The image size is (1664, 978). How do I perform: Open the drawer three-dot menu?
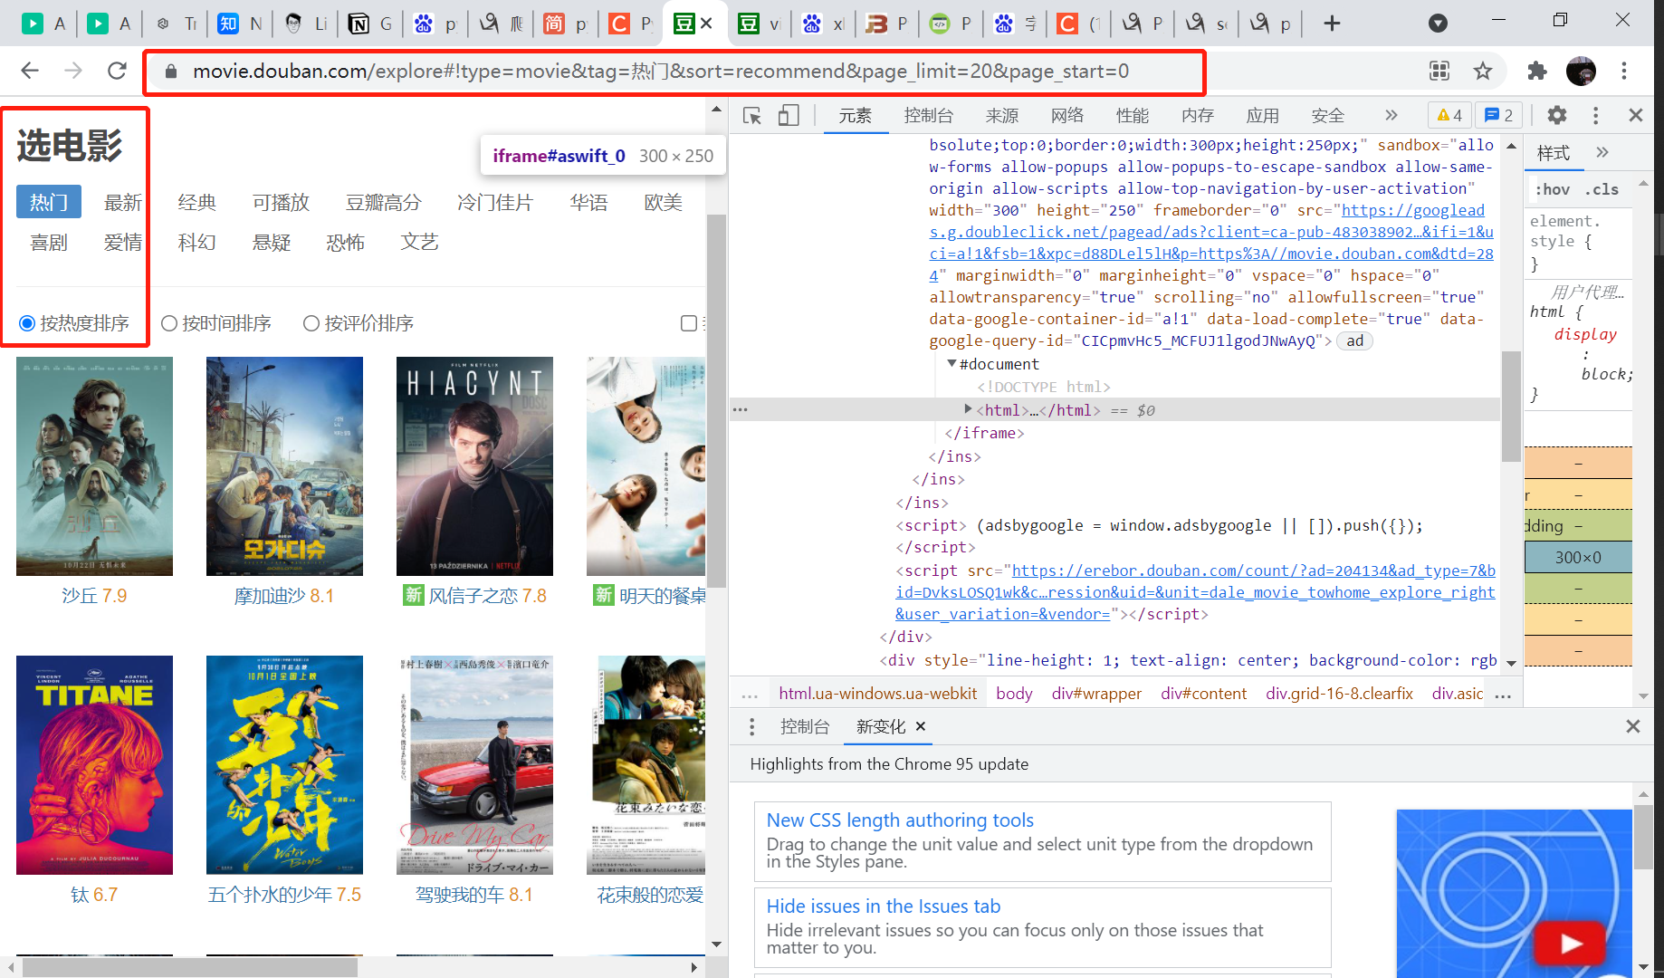[x=751, y=726]
